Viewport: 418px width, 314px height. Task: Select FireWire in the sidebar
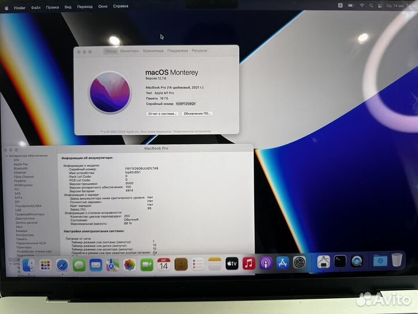[x=20, y=181]
